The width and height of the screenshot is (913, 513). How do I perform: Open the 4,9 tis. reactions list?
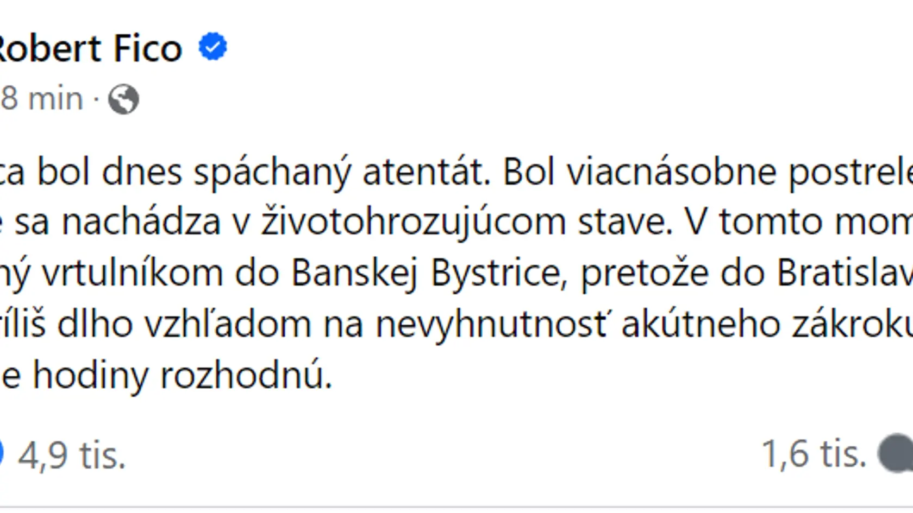[72, 454]
